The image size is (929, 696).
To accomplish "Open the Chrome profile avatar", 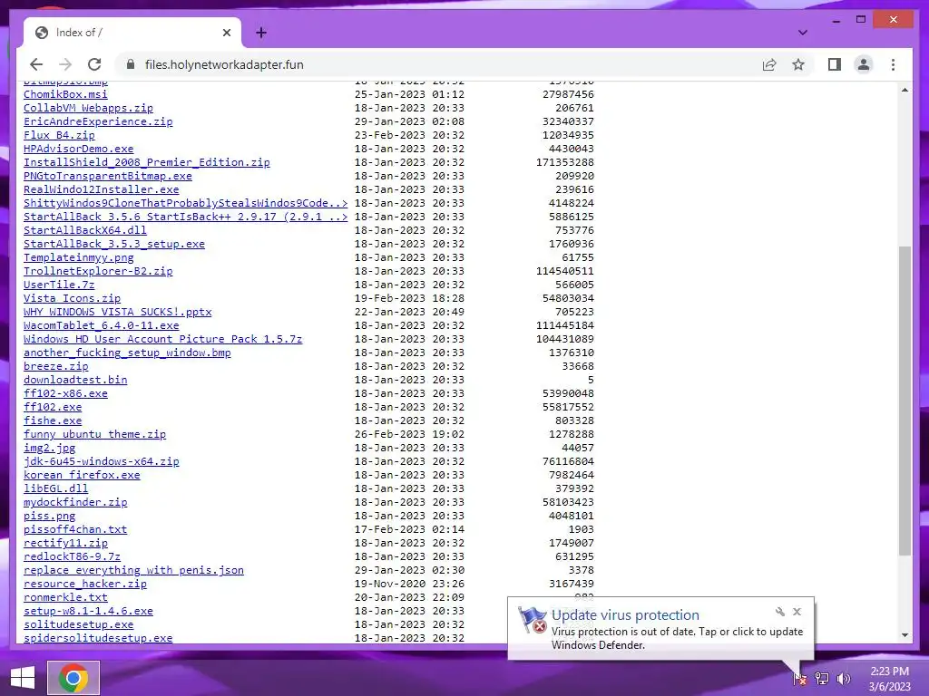I will [x=864, y=64].
